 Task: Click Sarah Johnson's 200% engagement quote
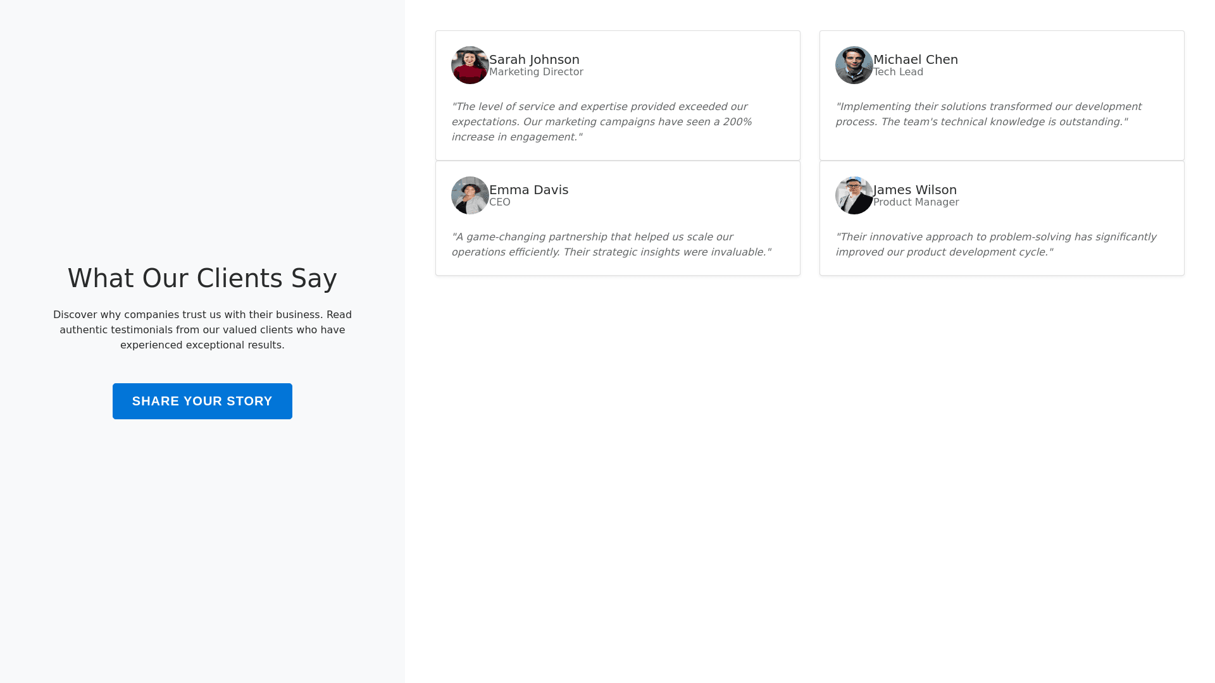(601, 121)
